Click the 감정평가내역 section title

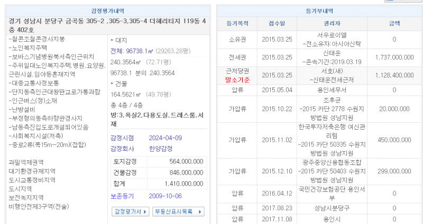coord(107,11)
